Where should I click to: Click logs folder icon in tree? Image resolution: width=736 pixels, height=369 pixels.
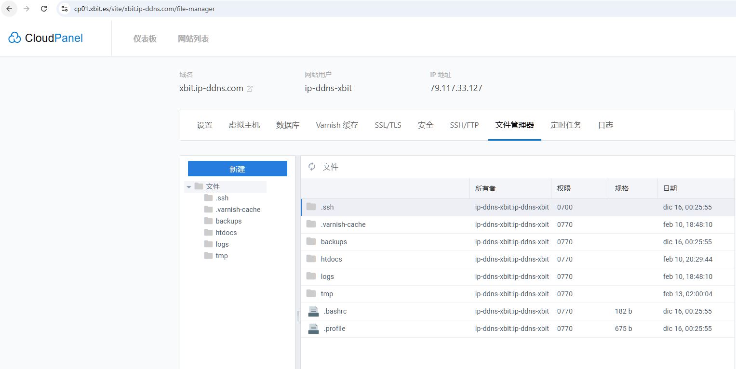point(208,244)
